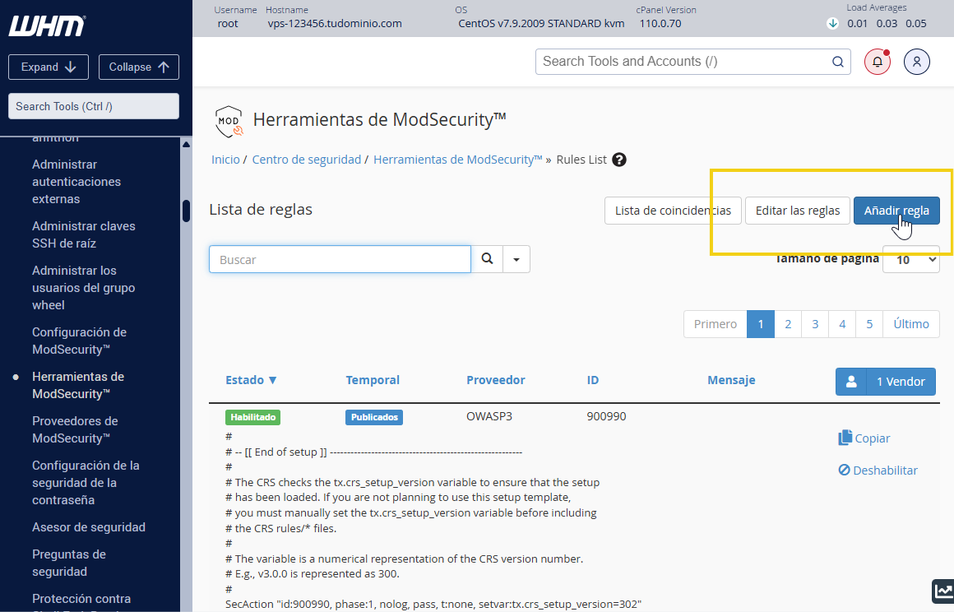Open Configuración de la seguridad de la contraseña
Image resolution: width=954 pixels, height=612 pixels.
click(86, 482)
